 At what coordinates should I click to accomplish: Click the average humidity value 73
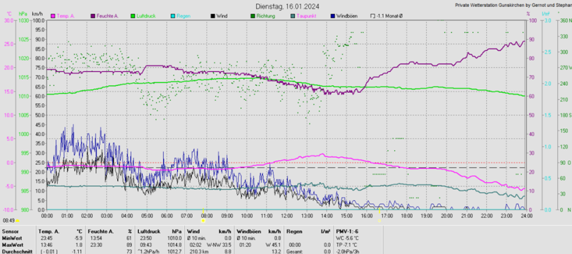click(129, 251)
